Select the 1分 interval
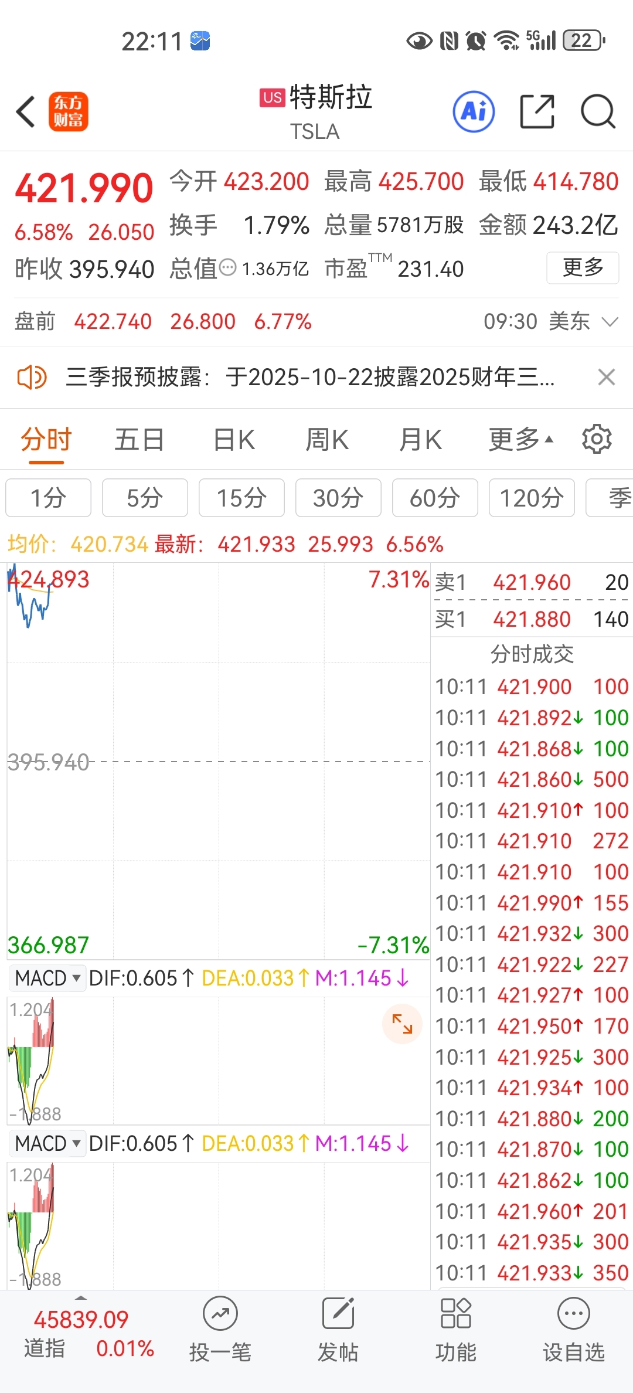This screenshot has height=1393, width=633. pyautogui.click(x=48, y=498)
